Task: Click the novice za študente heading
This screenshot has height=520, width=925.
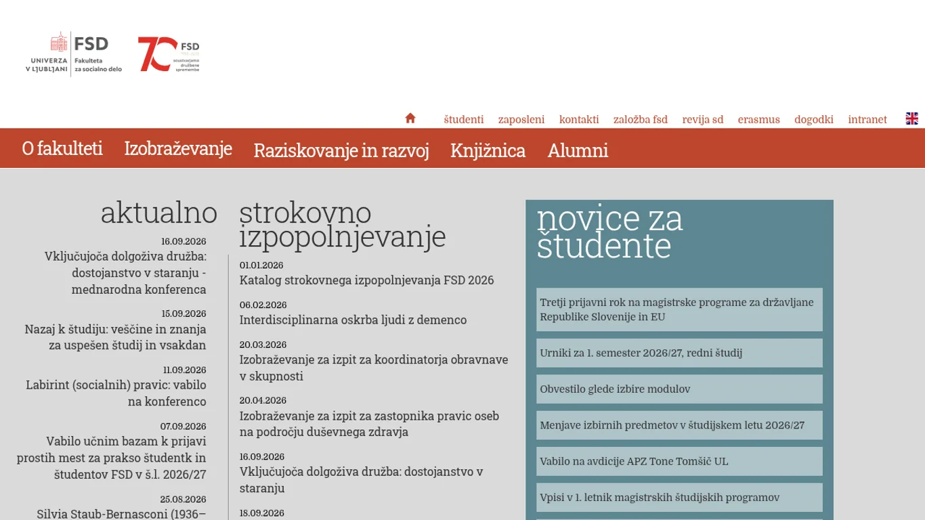Action: tap(609, 232)
